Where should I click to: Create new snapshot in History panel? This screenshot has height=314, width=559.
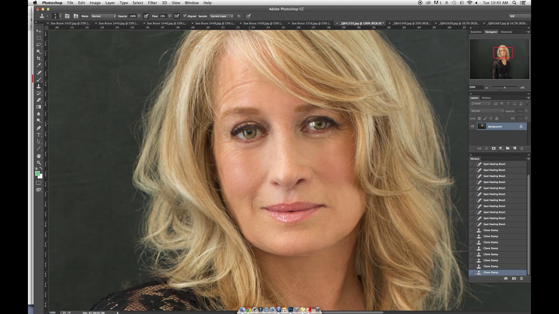pos(514,278)
